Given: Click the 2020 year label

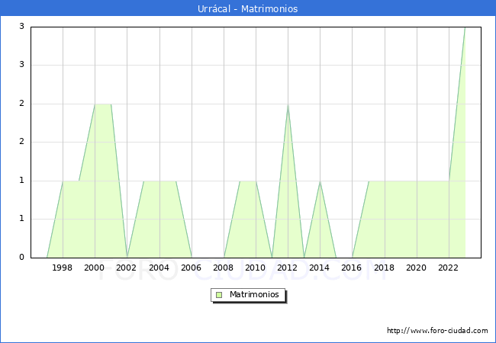Looking at the screenshot, I should pyautogui.click(x=417, y=268).
